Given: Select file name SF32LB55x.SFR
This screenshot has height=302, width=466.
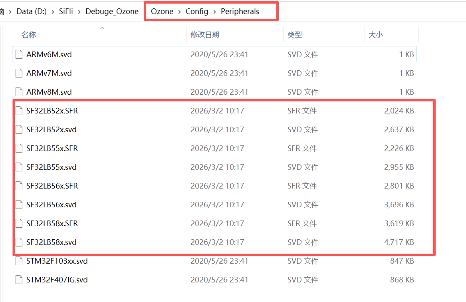Looking at the screenshot, I should 52,148.
